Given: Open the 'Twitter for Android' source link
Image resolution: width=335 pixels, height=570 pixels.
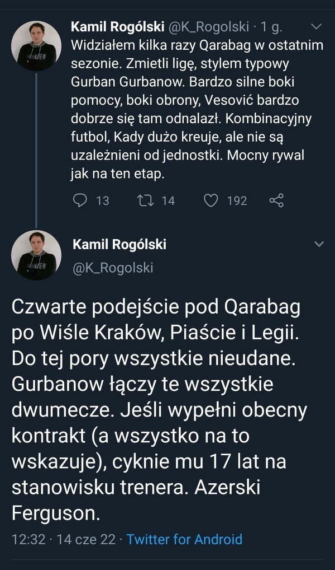Looking at the screenshot, I should pyautogui.click(x=184, y=539).
